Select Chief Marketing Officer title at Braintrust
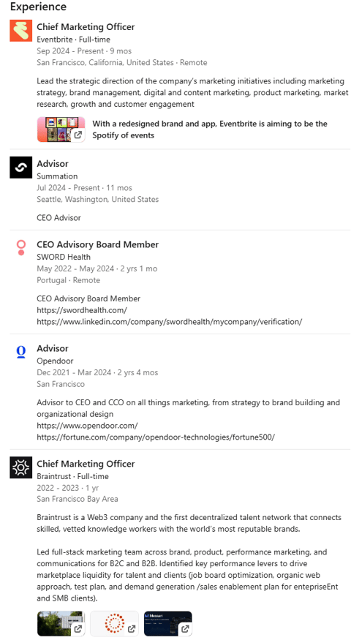 point(86,465)
